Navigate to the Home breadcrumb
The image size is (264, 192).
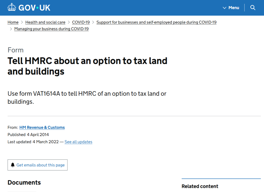[13, 22]
